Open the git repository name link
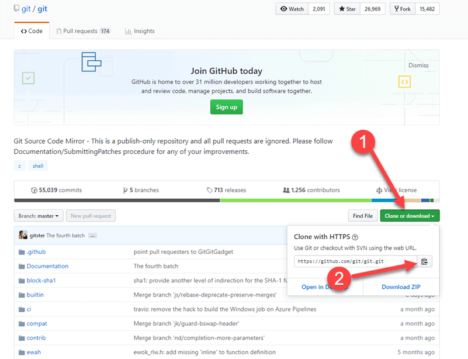Viewport: 468px width, 359px height. pyautogui.click(x=43, y=9)
